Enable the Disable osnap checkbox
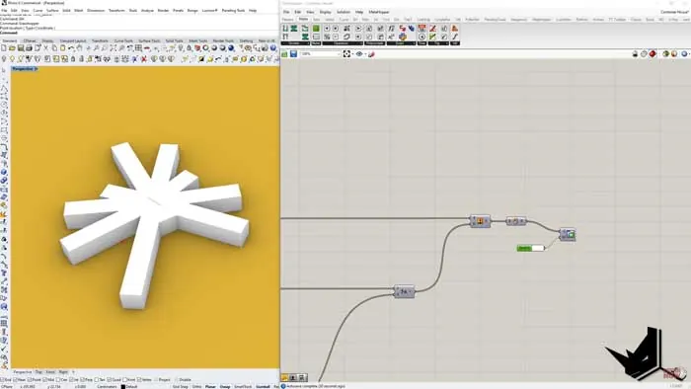Image resolution: width=691 pixels, height=389 pixels. 177,380
